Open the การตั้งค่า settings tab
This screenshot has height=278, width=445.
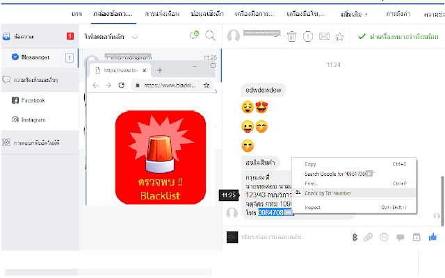398,14
